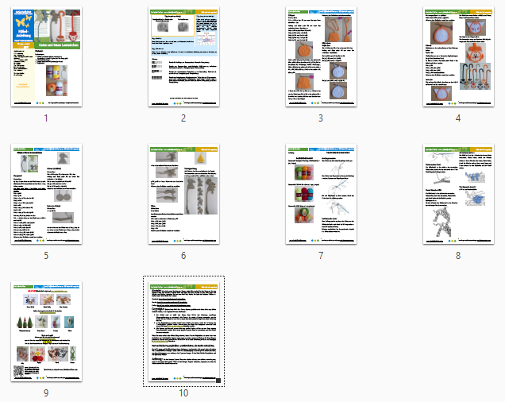Screen dimensions: 505x402
Task: Click the page number label 1
Action: tap(46, 118)
